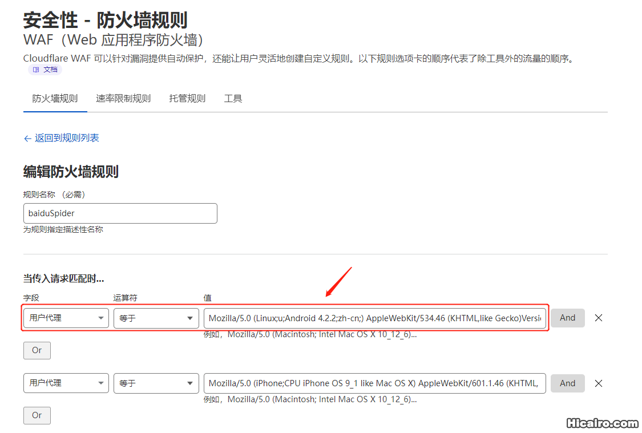Open the 托管规则 tab
Viewport: 642px width, 433px height.
[187, 99]
